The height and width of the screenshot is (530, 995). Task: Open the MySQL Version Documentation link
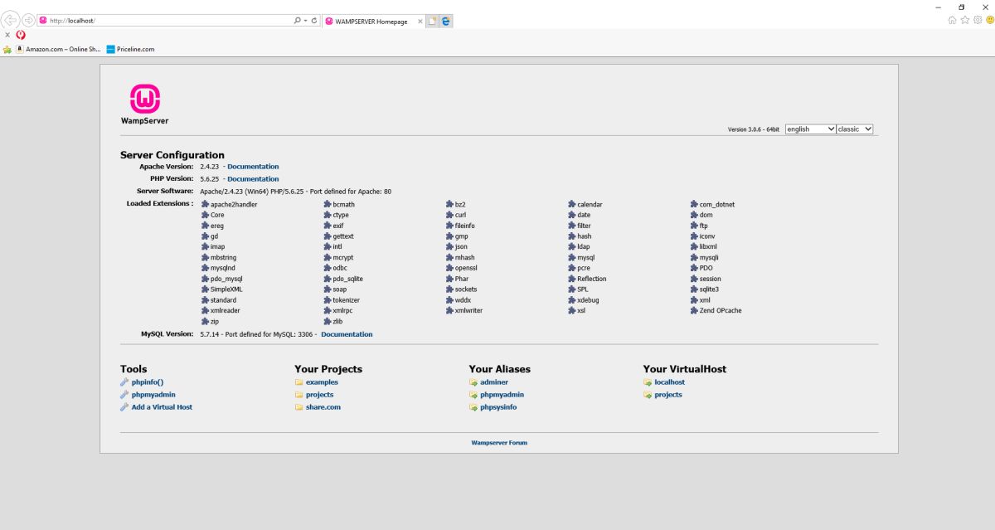(347, 334)
